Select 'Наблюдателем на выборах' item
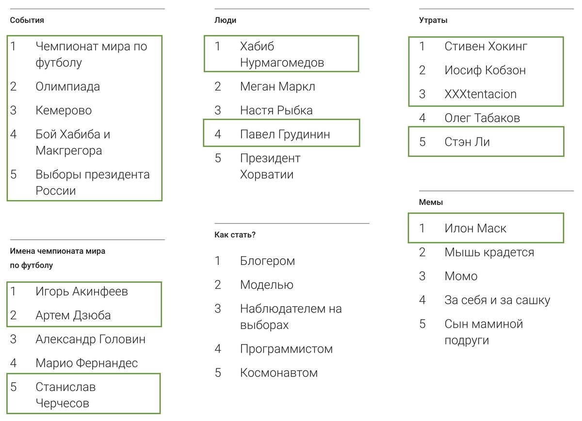Viewport: 582px width, 421px height. (291, 316)
